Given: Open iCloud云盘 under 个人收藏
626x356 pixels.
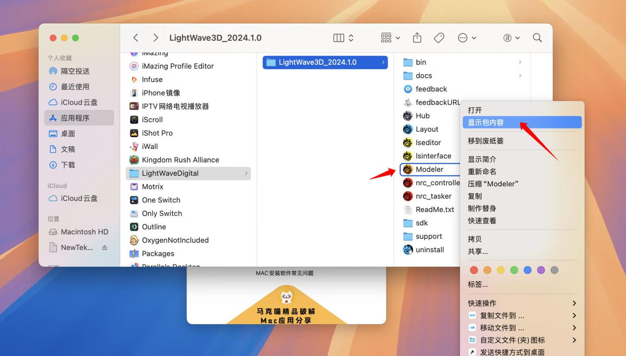Looking at the screenshot, I should coord(79,102).
